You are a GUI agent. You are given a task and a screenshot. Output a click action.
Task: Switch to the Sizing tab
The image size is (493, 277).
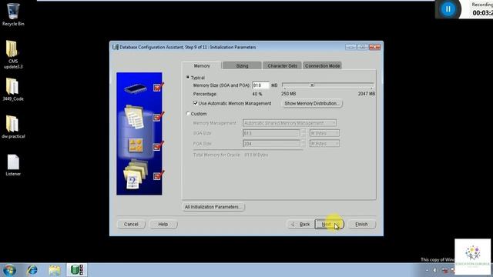click(x=242, y=65)
